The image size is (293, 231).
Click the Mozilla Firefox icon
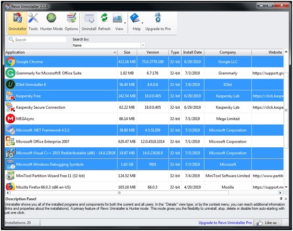[11, 187]
